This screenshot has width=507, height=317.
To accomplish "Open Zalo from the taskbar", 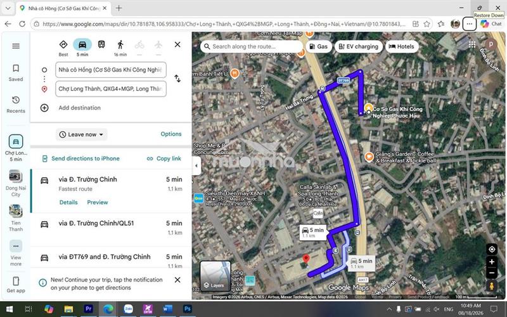I will coord(129,309).
